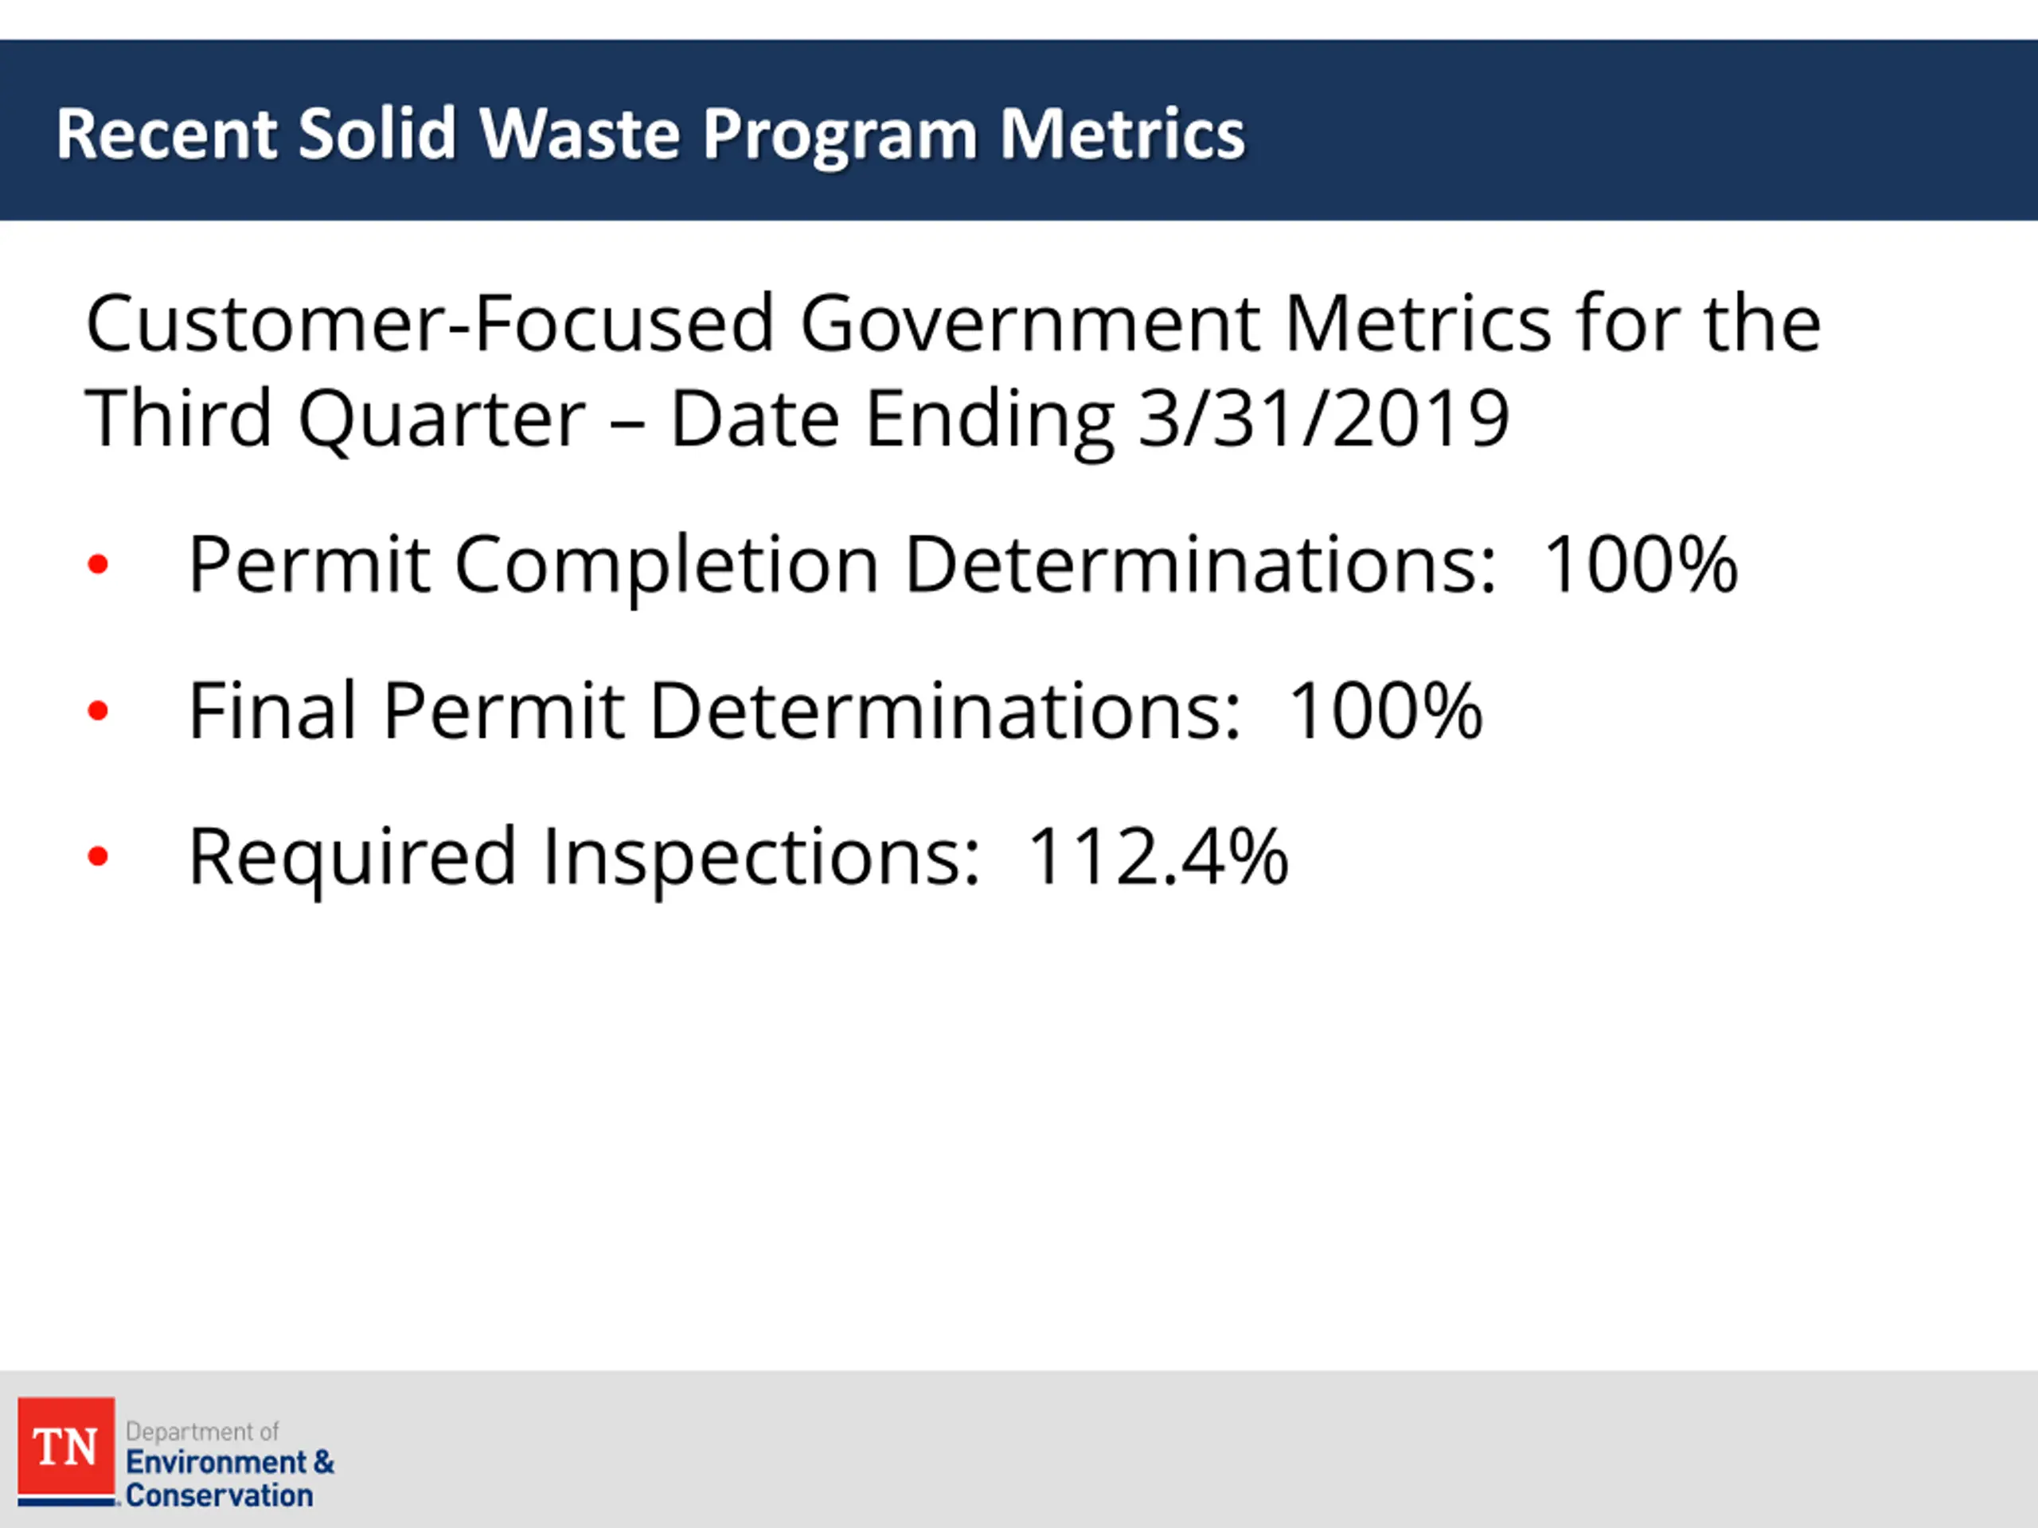
Task: Select the date 3/31/2019
Action: point(1324,419)
